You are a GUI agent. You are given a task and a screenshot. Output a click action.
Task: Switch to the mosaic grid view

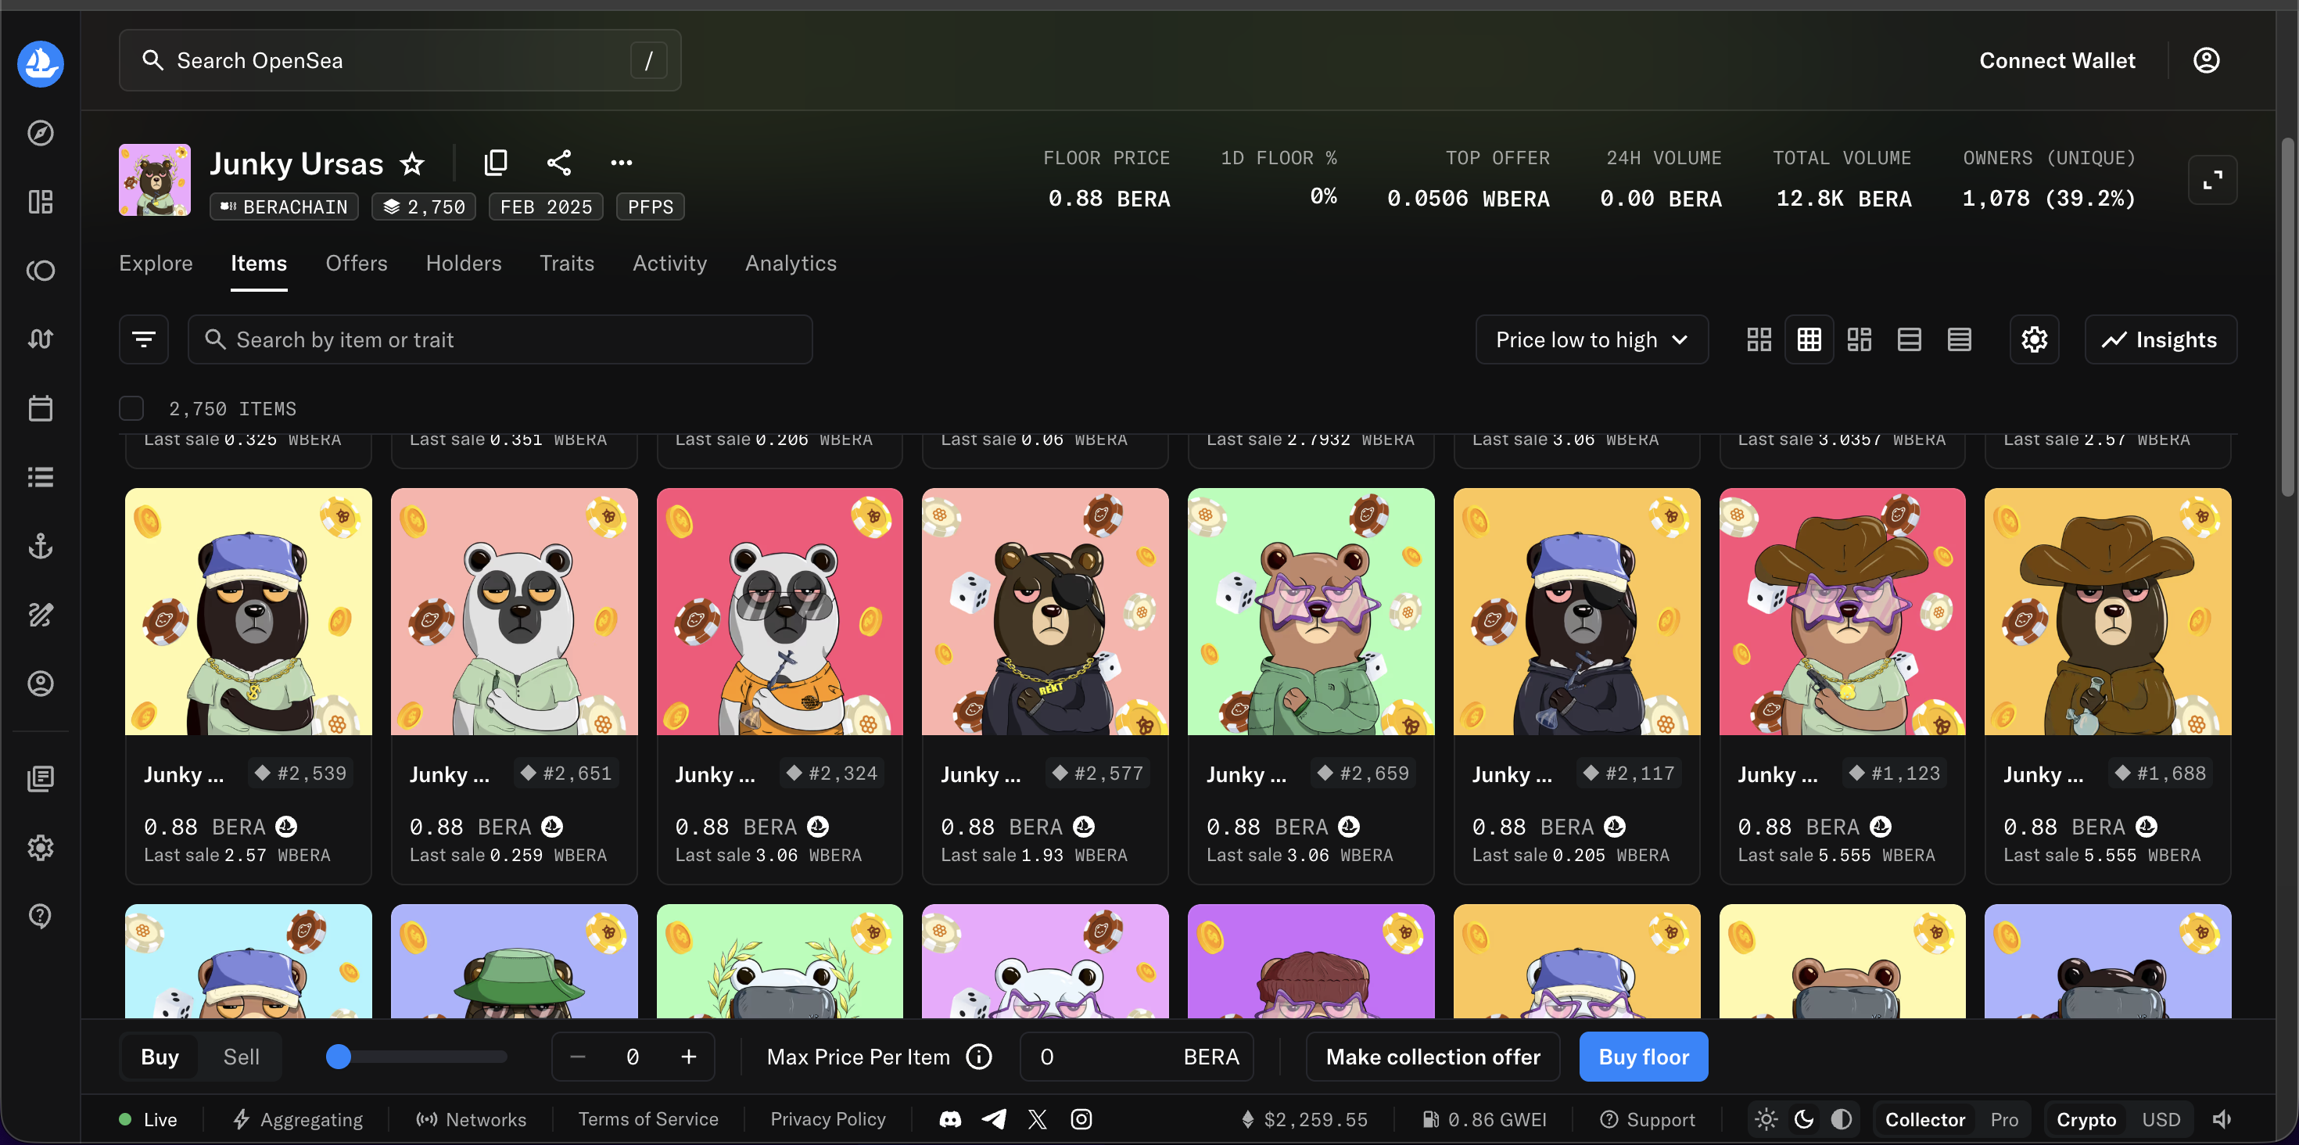1859,339
